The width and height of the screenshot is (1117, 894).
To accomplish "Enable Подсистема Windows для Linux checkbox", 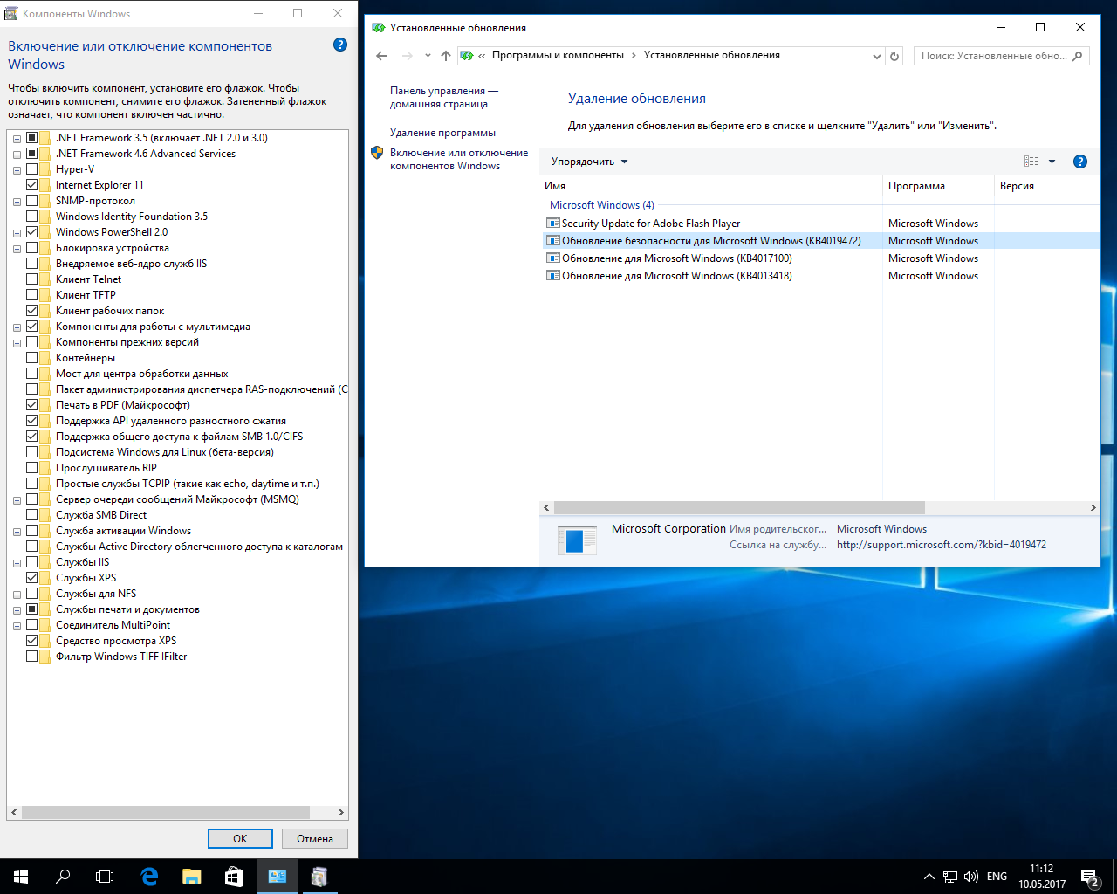I will [x=32, y=452].
